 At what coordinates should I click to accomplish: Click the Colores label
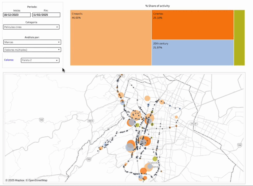click(9, 60)
